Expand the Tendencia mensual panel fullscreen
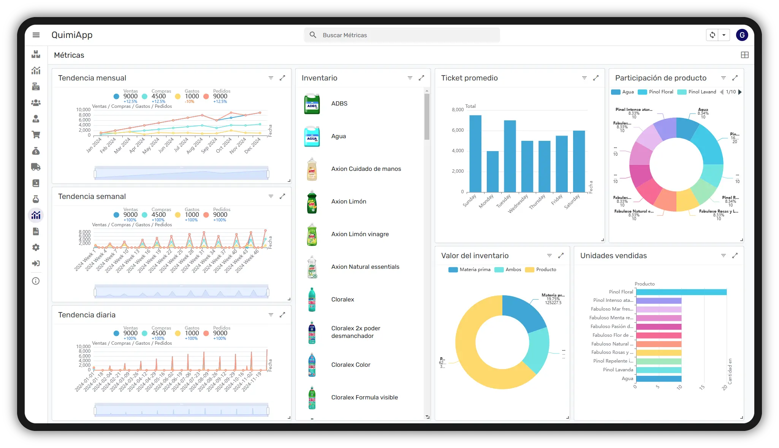Screen dimensions: 779x448 (282, 78)
